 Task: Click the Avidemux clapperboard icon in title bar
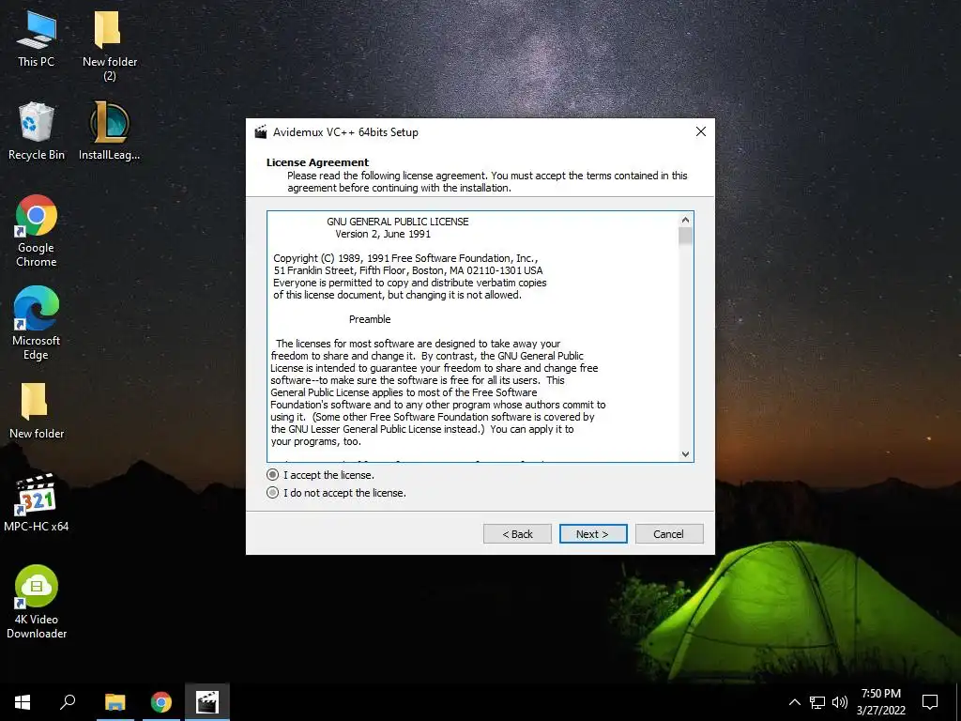point(261,131)
